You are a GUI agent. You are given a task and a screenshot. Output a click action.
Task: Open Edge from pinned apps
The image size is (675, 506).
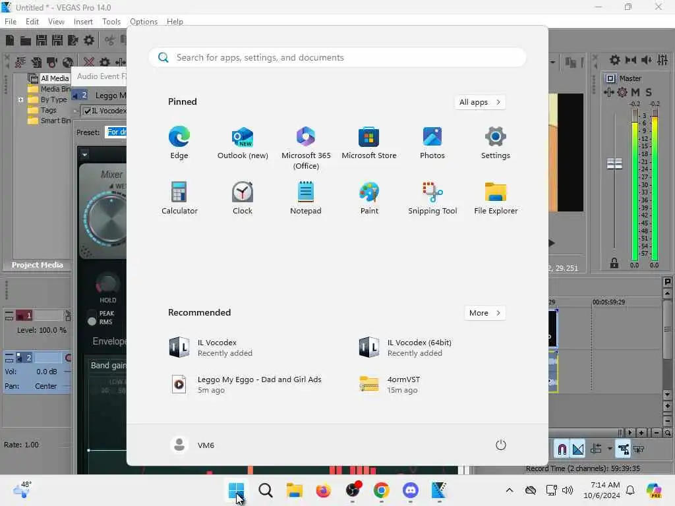coord(179,143)
